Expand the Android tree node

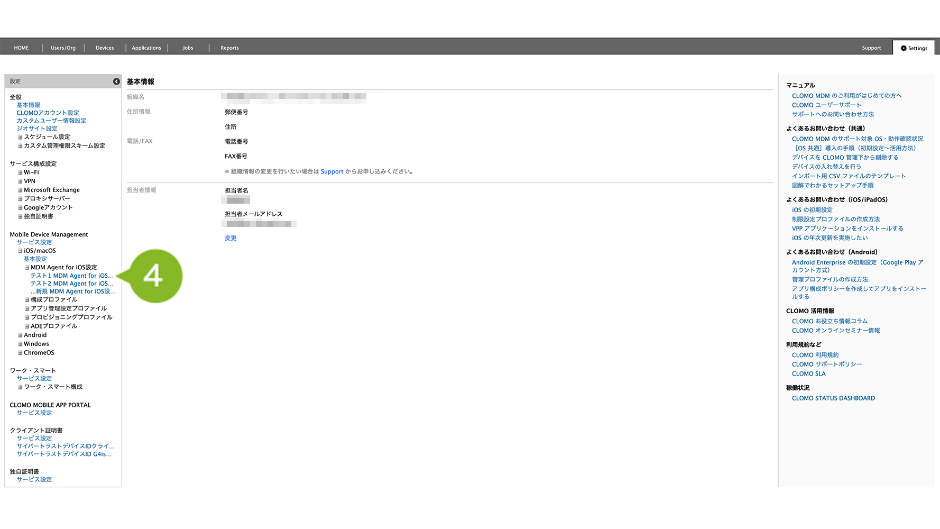[20, 335]
